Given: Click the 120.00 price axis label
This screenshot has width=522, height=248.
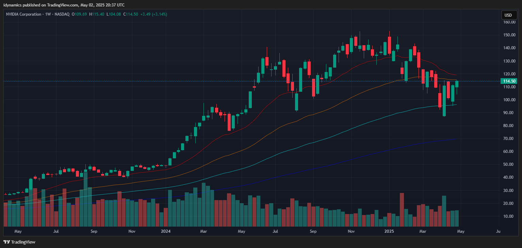Looking at the screenshot, I should (x=509, y=74).
